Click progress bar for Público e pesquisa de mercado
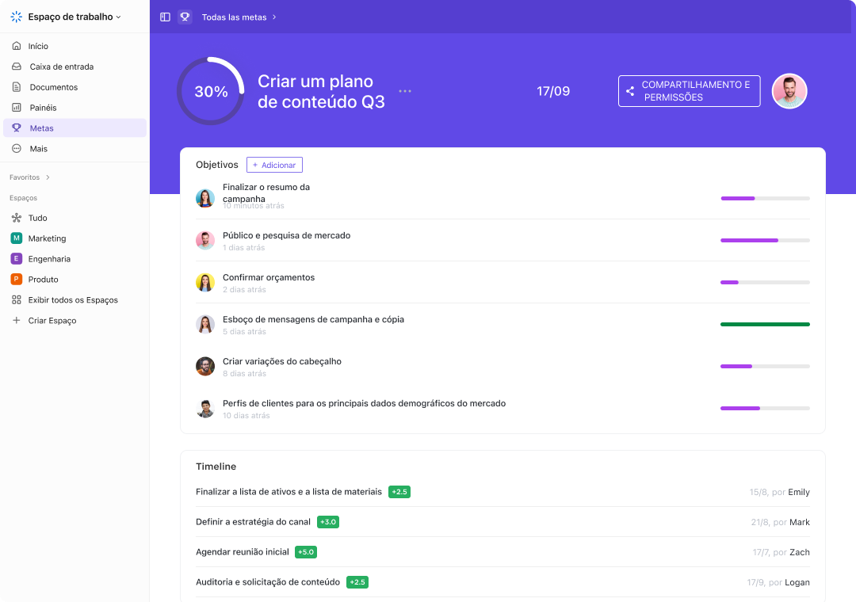The width and height of the screenshot is (856, 602). click(x=766, y=240)
